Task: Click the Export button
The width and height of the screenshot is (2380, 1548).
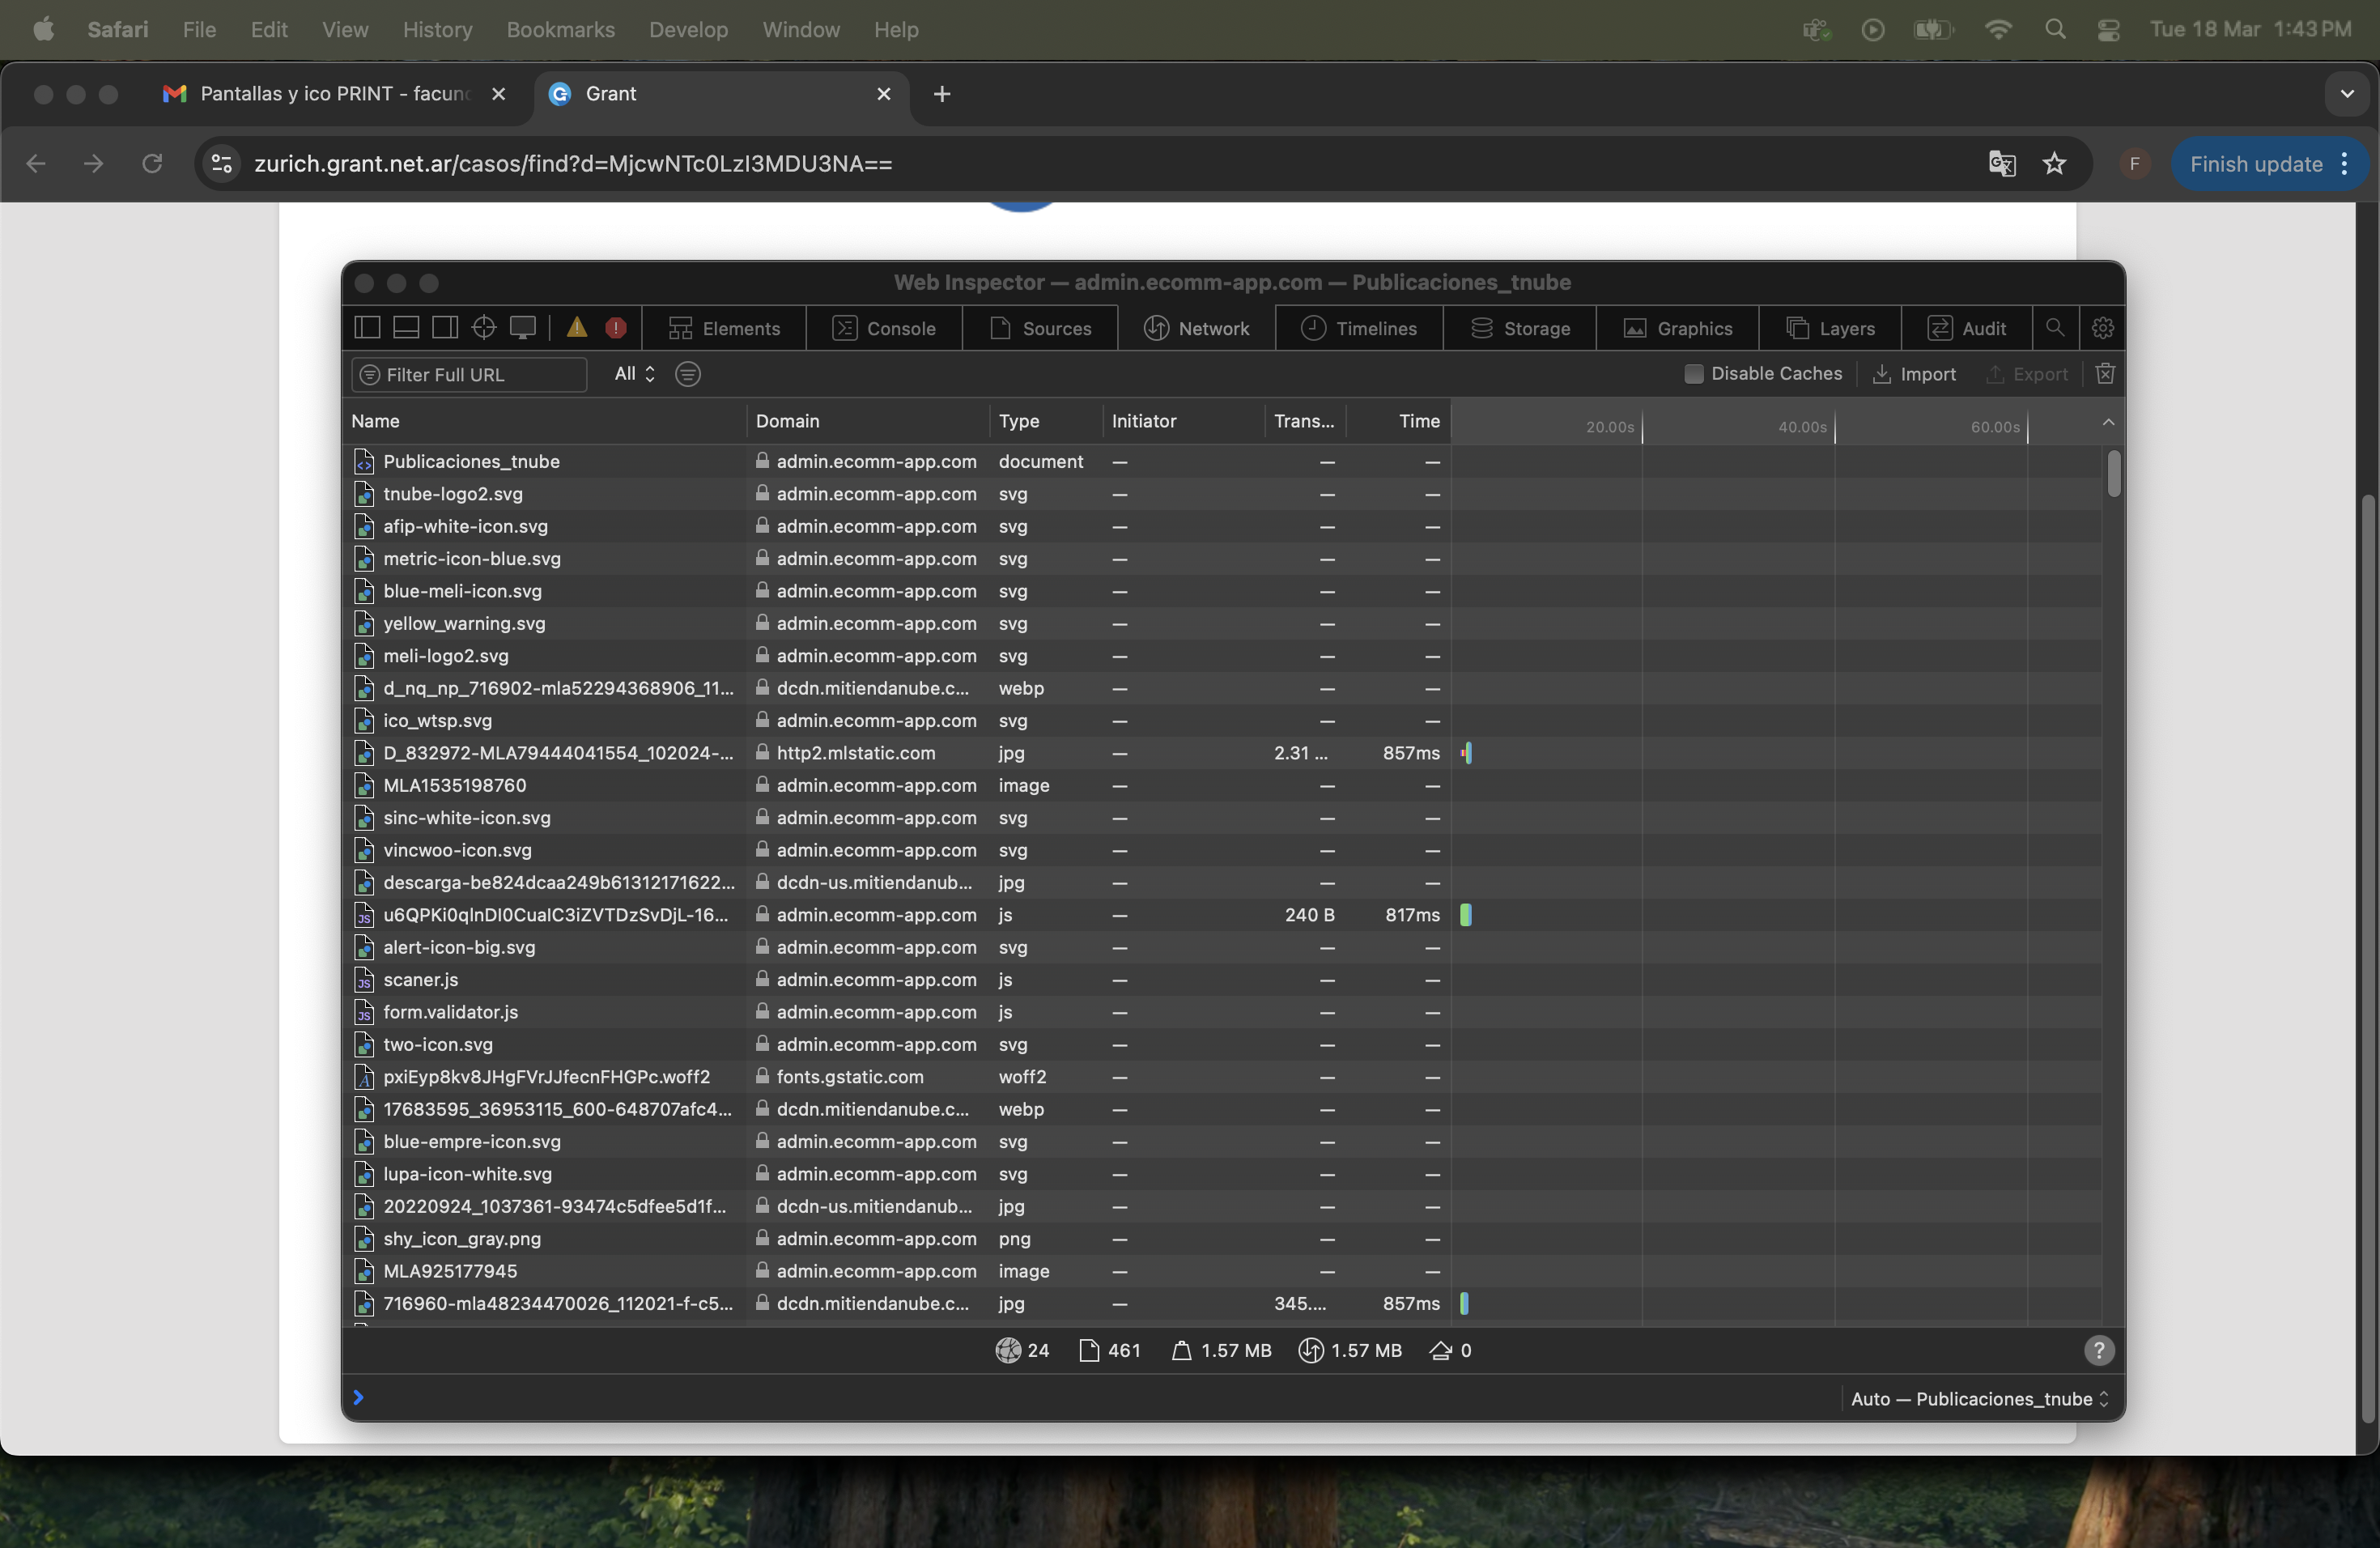Action: click(2027, 373)
